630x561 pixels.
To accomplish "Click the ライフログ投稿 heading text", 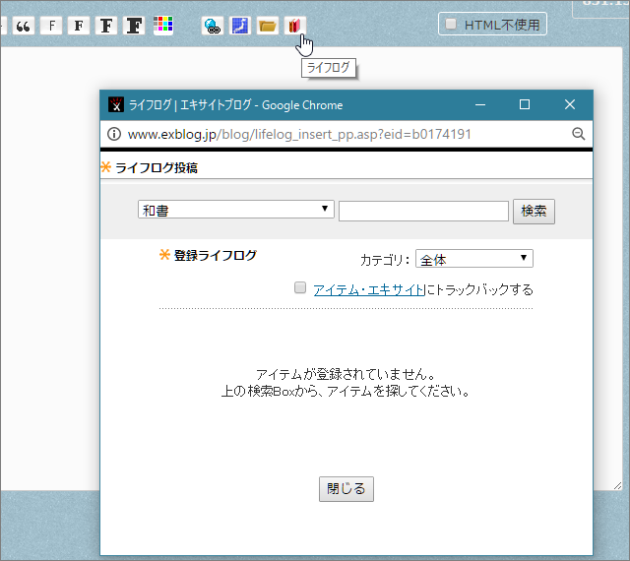I will [157, 167].
